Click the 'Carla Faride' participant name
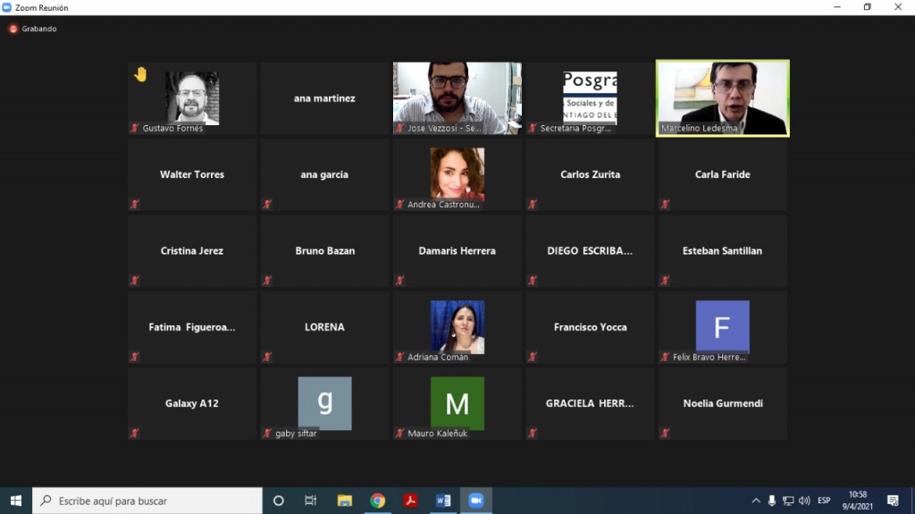The width and height of the screenshot is (915, 514). click(722, 174)
